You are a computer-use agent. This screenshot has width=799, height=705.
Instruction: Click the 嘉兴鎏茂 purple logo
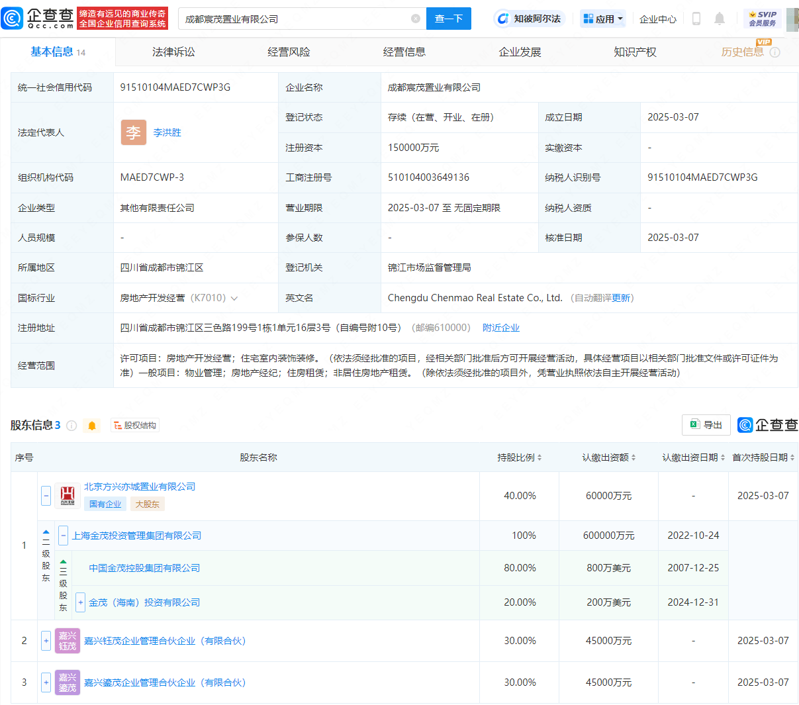pos(68,682)
